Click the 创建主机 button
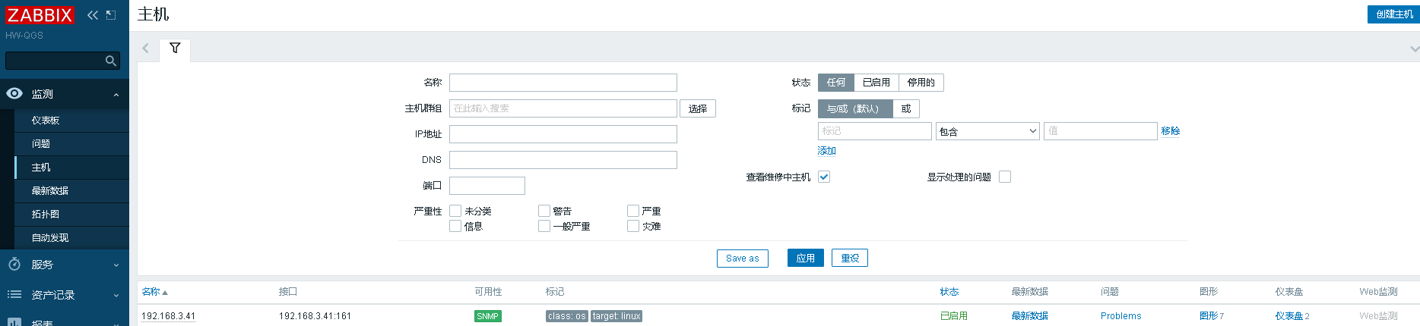 [1393, 14]
